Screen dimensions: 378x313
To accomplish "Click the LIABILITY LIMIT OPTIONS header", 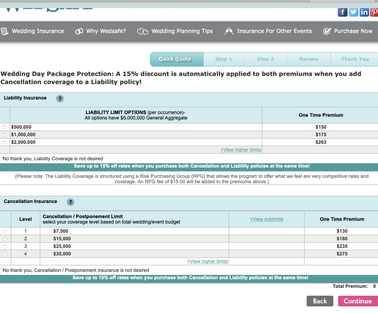I will [116, 112].
